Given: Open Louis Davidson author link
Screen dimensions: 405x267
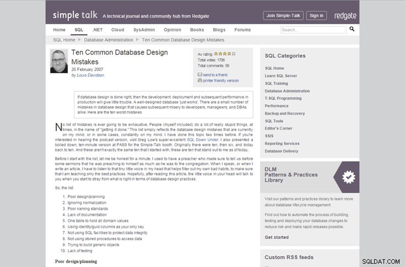Looking at the screenshot, I should click(x=90, y=75).
